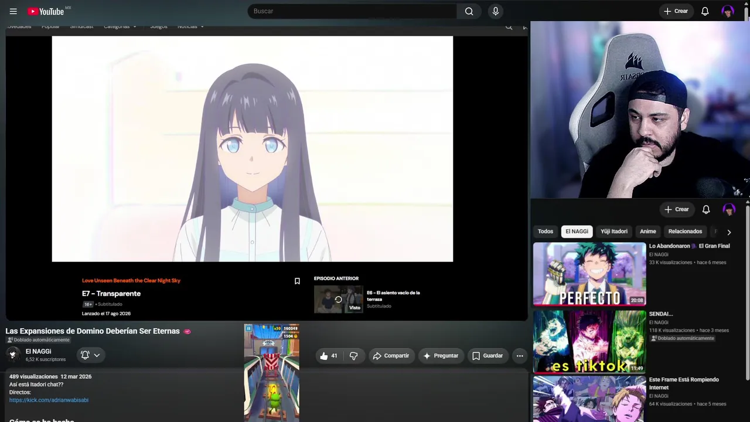Screen dimensions: 750x422
Task: Open the YouTube guide hamburger menu
Action: (x=13, y=11)
